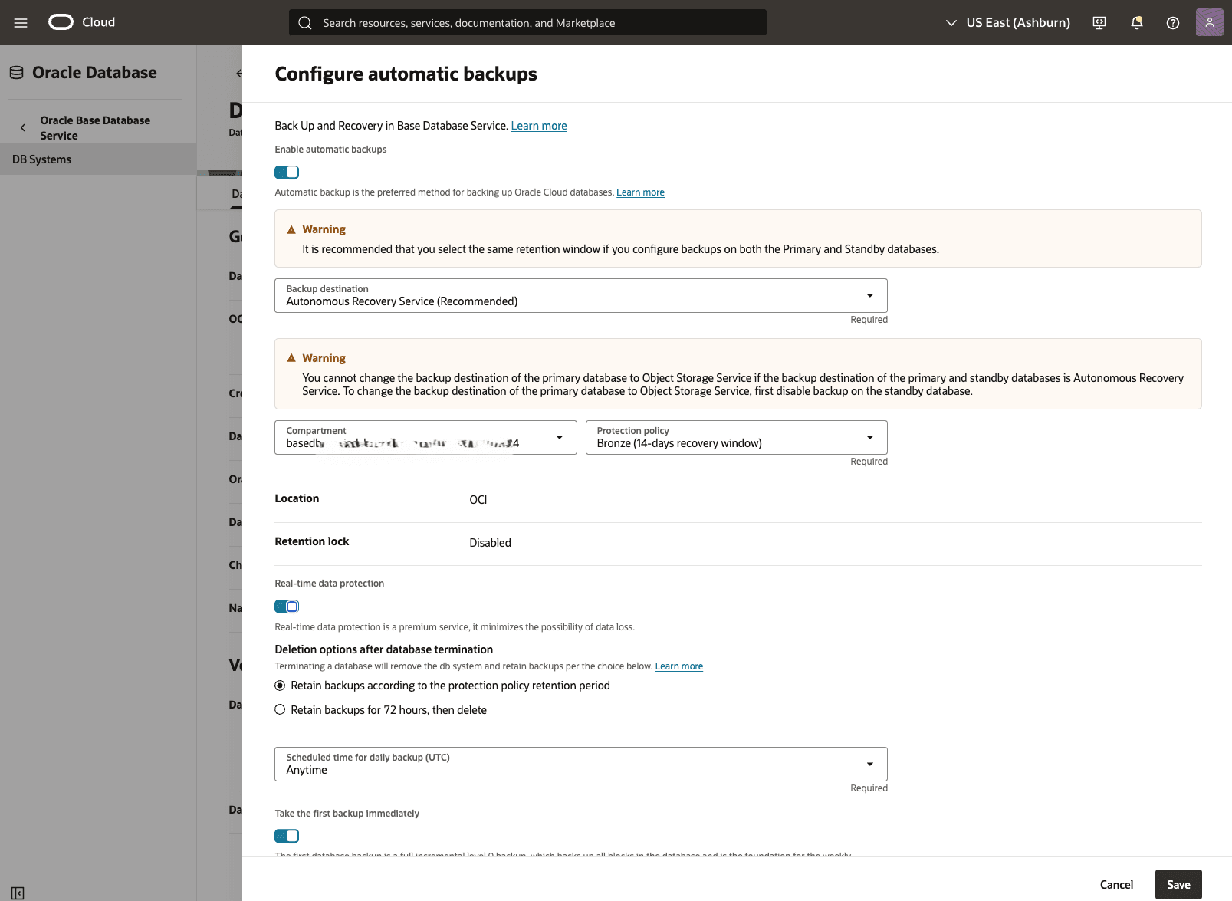The height and width of the screenshot is (901, 1232).
Task: Select Retain backups for 72 hours option
Action: point(280,709)
